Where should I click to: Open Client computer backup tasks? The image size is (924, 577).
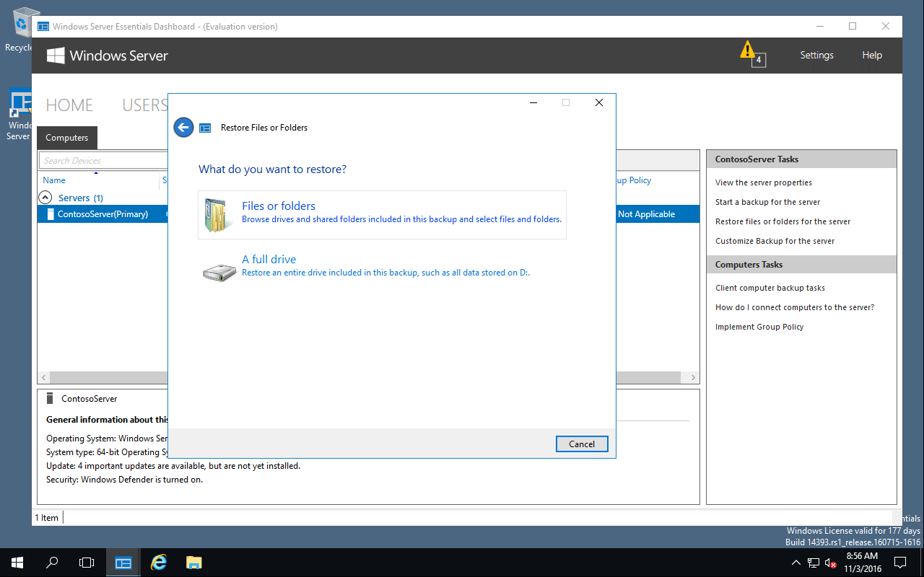770,288
